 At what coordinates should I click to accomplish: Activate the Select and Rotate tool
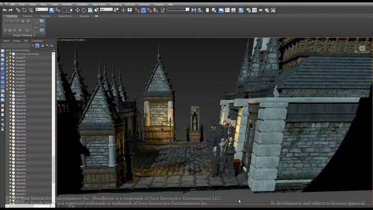(x=83, y=10)
